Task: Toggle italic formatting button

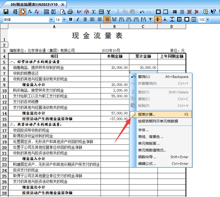Action: click(x=78, y=19)
